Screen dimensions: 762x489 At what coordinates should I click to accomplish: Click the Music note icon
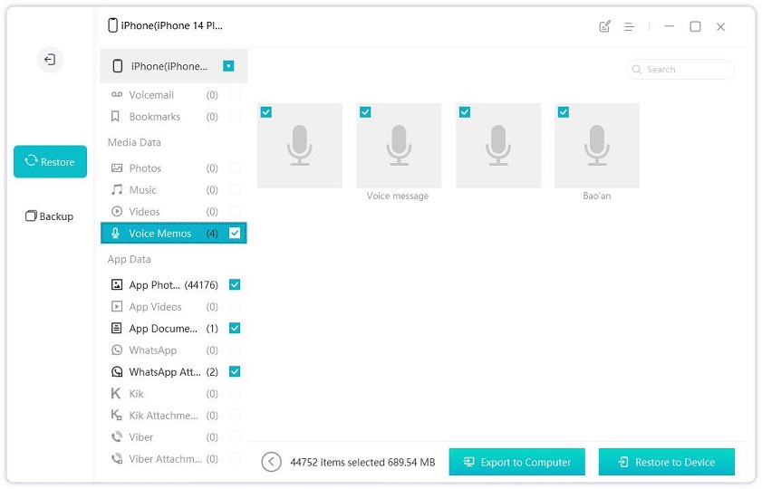pyautogui.click(x=116, y=190)
